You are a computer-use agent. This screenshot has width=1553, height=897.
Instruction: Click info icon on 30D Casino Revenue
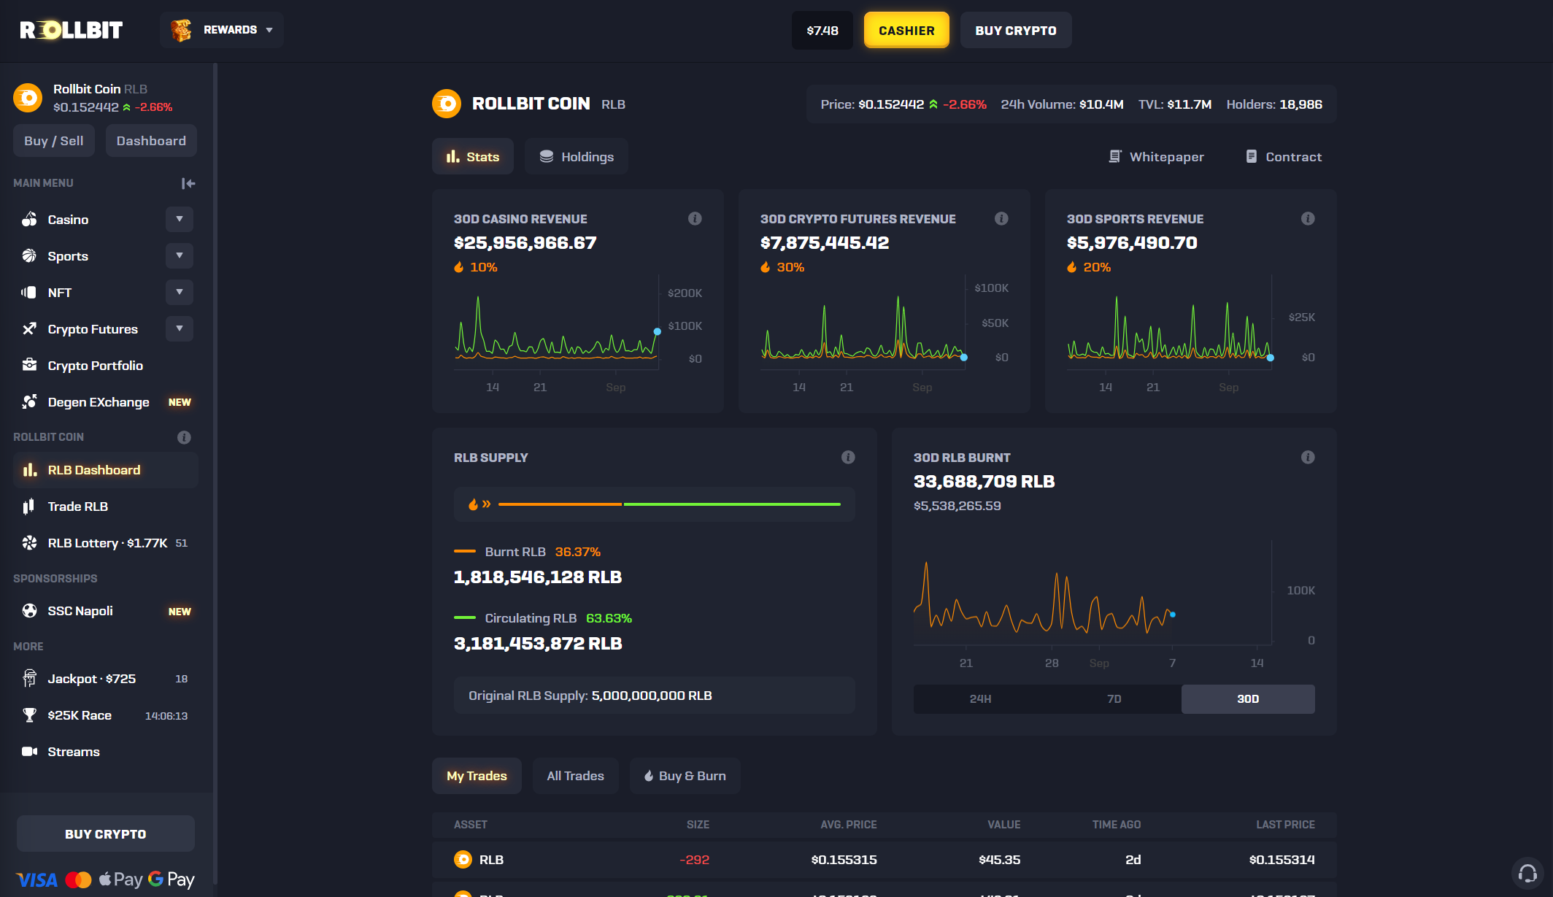(x=695, y=218)
